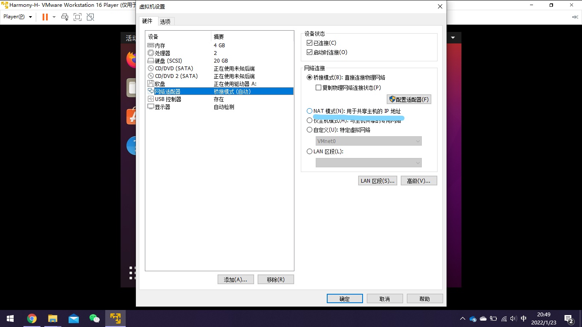
Task: Open the Player(P) menu
Action: point(18,17)
